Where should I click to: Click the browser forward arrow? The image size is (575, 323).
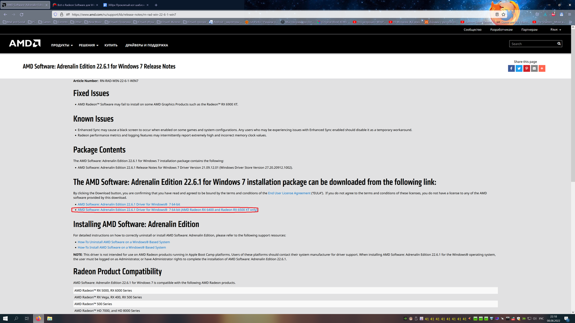pos(13,14)
